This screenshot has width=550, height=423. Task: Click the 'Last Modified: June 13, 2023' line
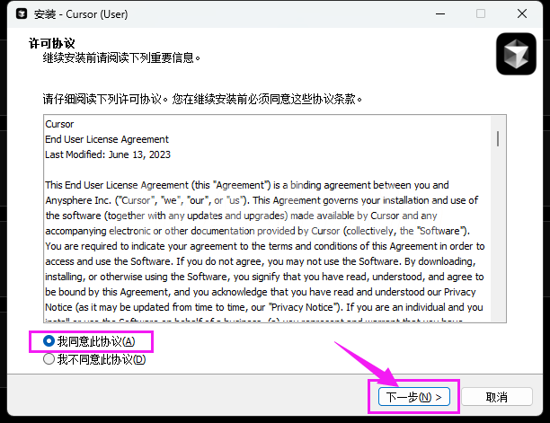coord(107,154)
